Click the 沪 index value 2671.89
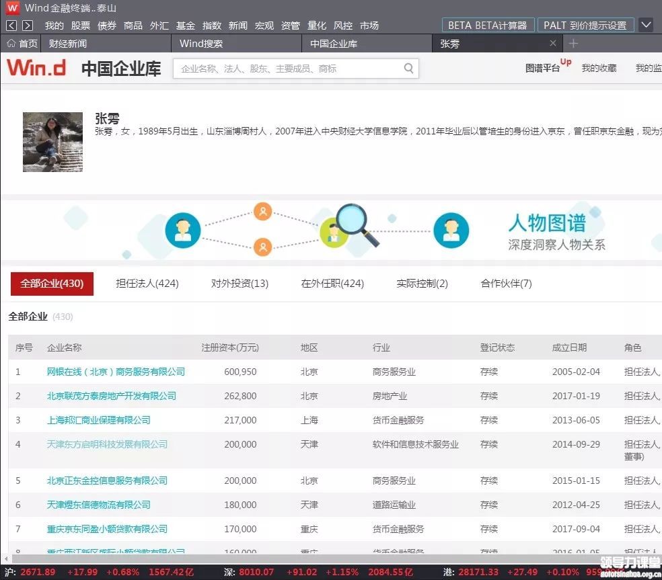This screenshot has width=662, height=580. pyautogui.click(x=38, y=573)
